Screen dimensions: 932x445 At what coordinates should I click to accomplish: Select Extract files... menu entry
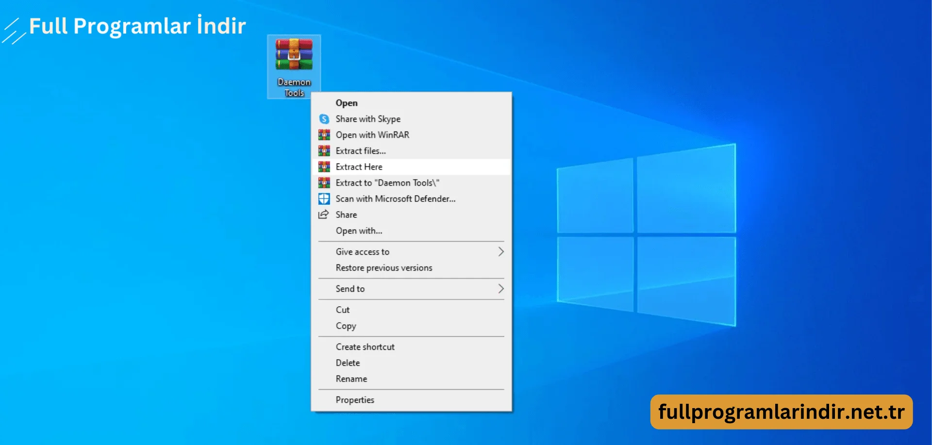pyautogui.click(x=411, y=151)
